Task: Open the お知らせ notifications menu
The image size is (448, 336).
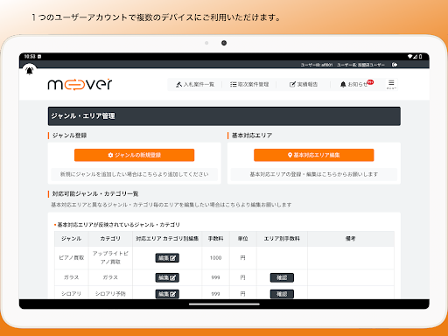Action: pos(353,84)
